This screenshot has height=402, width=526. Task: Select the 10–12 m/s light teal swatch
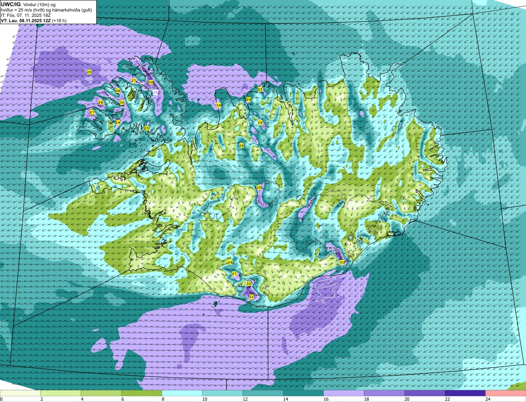tap(223, 393)
